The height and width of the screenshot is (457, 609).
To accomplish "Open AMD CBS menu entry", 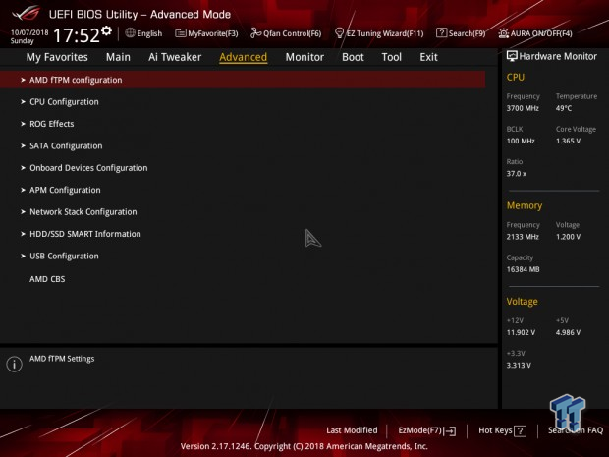I will [x=47, y=279].
